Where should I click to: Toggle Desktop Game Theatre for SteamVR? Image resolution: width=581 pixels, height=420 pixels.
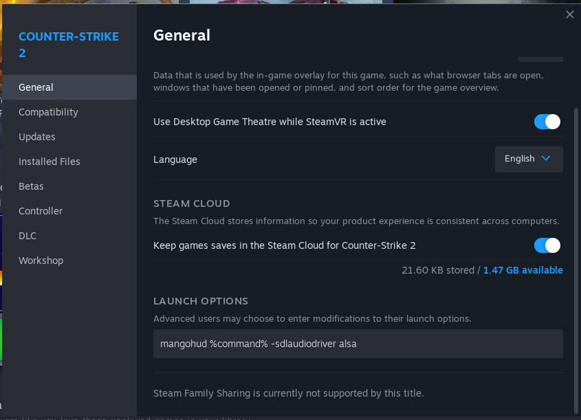pyautogui.click(x=547, y=122)
